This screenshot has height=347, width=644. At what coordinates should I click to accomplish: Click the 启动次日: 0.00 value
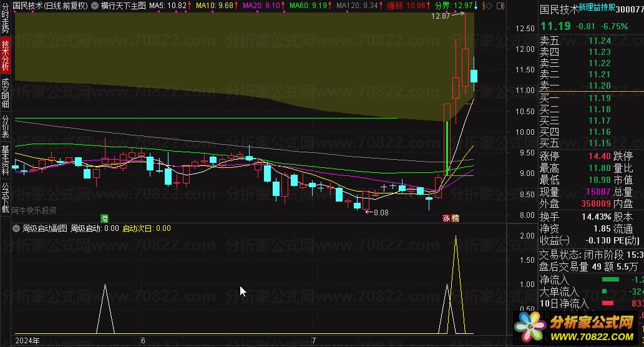pyautogui.click(x=147, y=228)
